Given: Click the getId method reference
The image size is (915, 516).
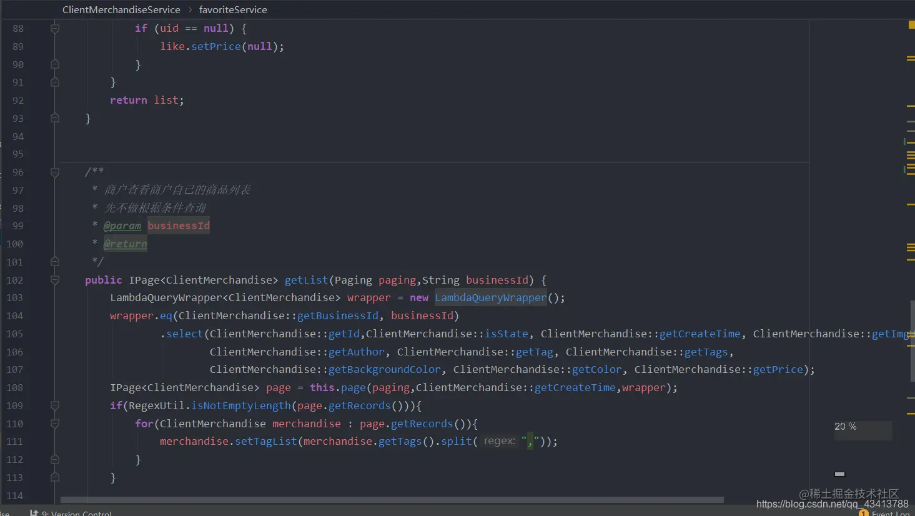Looking at the screenshot, I should (344, 334).
